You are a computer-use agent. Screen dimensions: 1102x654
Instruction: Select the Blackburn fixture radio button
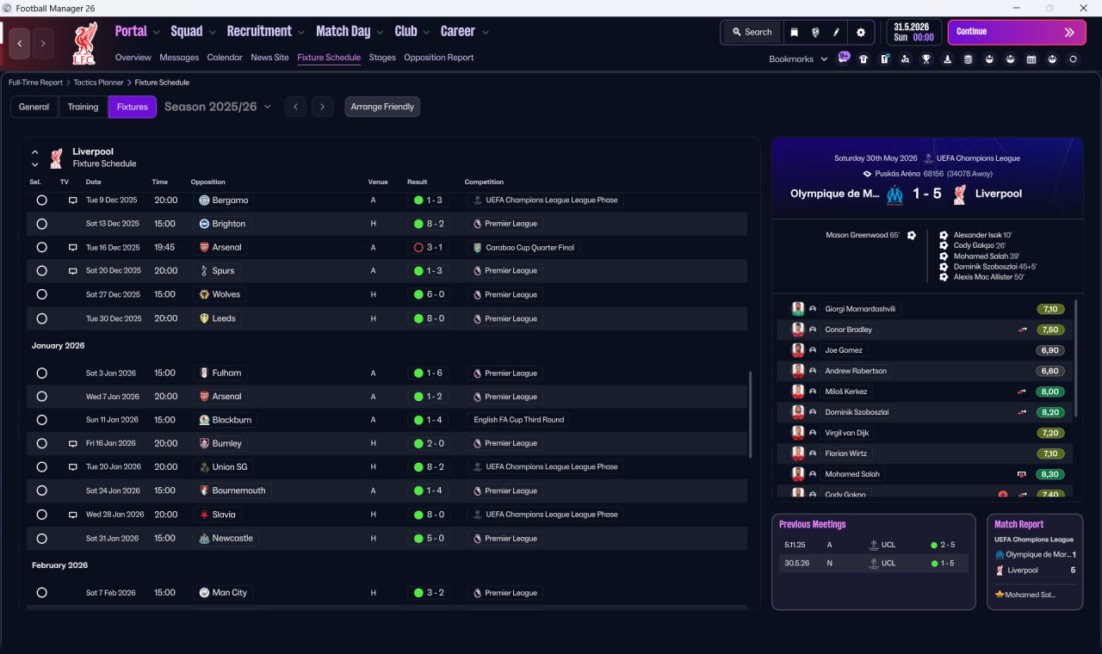point(41,420)
